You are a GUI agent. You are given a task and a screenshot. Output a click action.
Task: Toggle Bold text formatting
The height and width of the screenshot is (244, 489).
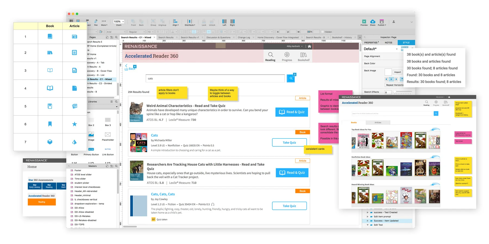point(158,32)
